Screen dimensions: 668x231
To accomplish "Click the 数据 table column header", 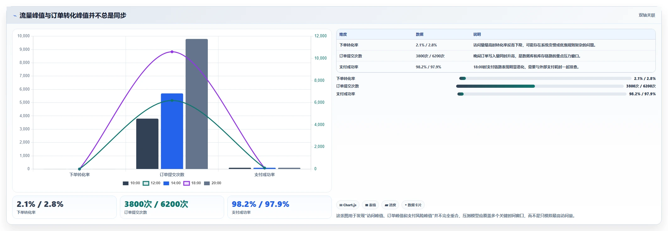I will click(420, 34).
